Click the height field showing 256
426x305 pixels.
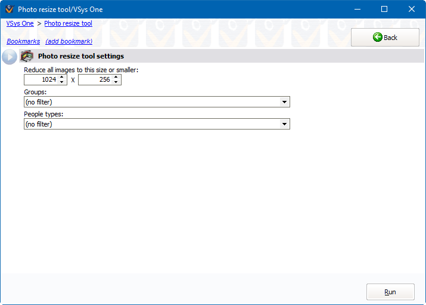point(95,79)
